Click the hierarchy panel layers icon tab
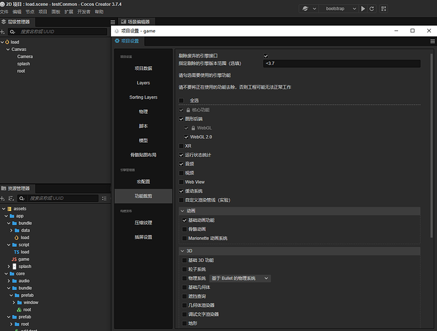Screen dimensions: 437x331 pyautogui.click(x=3, y=22)
